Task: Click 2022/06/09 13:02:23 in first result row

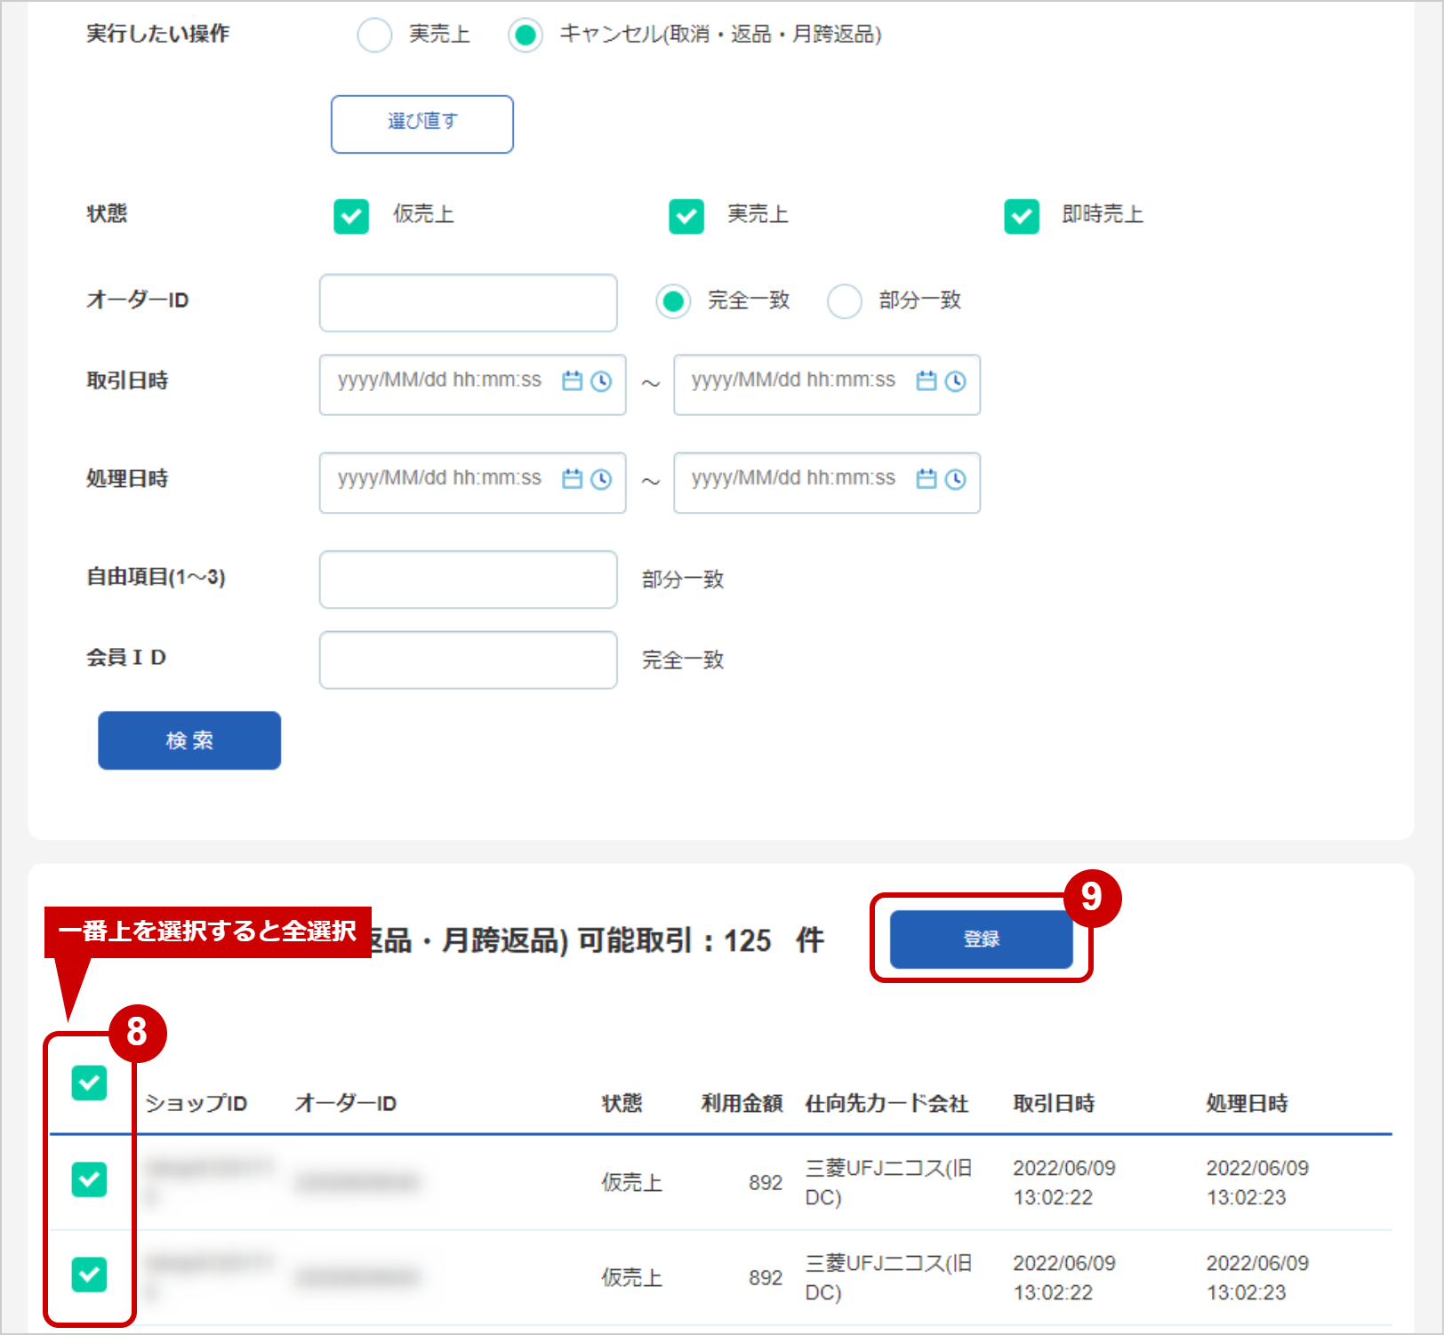Action: [x=1257, y=1182]
